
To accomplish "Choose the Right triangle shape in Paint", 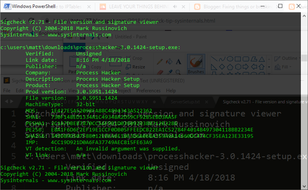I will [214, 67].
